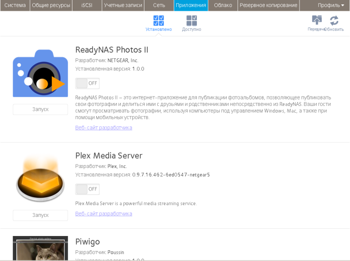Select the Приложения tab
350x261 pixels.
(x=191, y=5)
